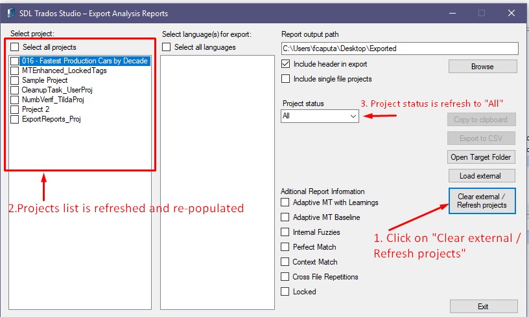Select the ExportReports_Proj name in list
529x317 pixels.
pos(51,119)
